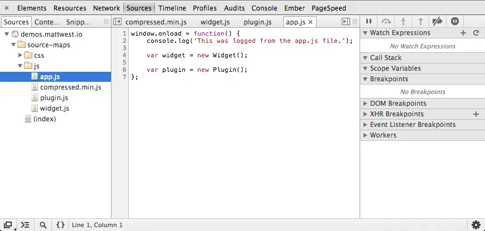Screen dimensions: 485x231
Task: Step over next function call
Action: [x=386, y=21]
